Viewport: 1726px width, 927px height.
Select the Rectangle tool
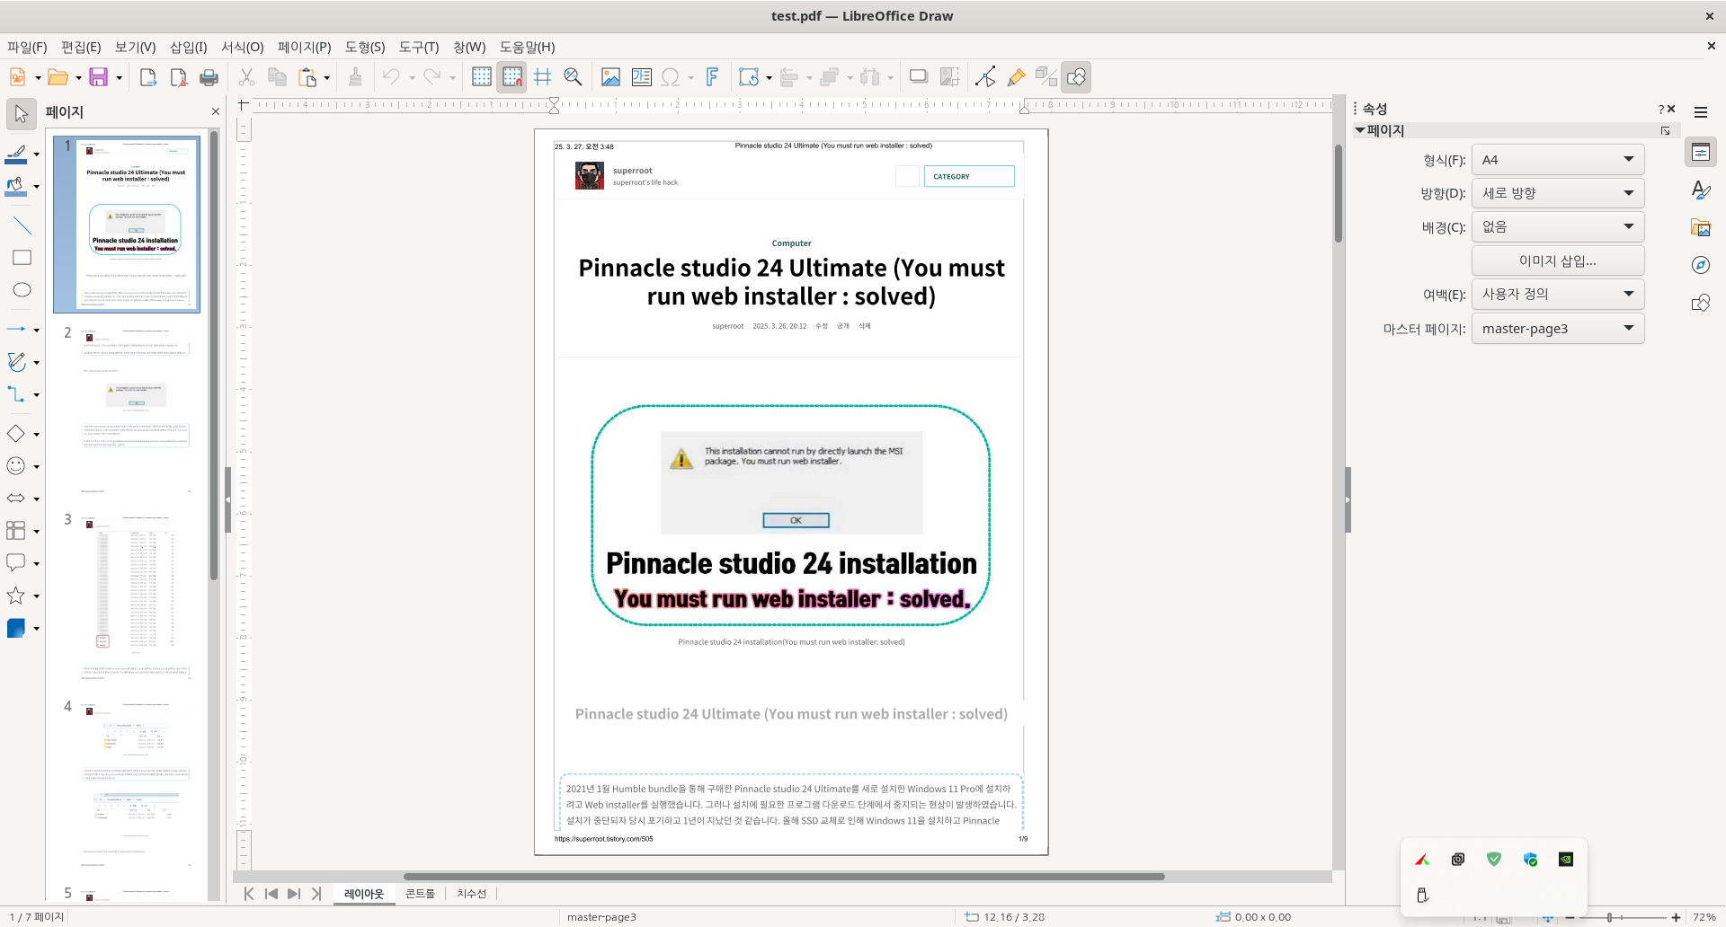[x=22, y=258]
